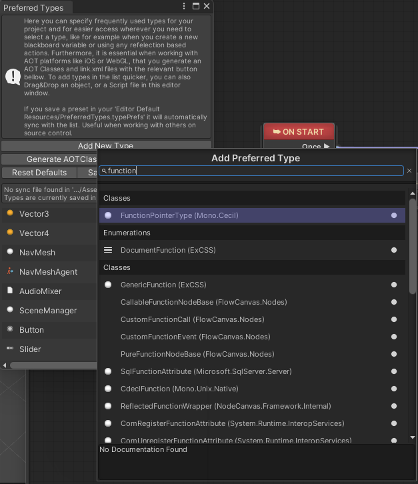Image resolution: width=418 pixels, height=484 pixels.
Task: Click the Button component icon
Action: coord(10,329)
